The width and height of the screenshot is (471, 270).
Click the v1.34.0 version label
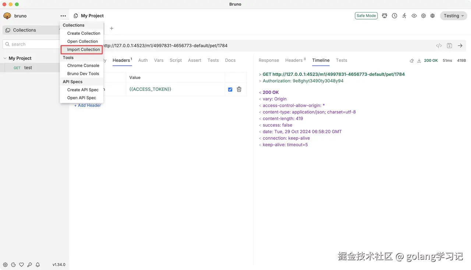click(59, 264)
